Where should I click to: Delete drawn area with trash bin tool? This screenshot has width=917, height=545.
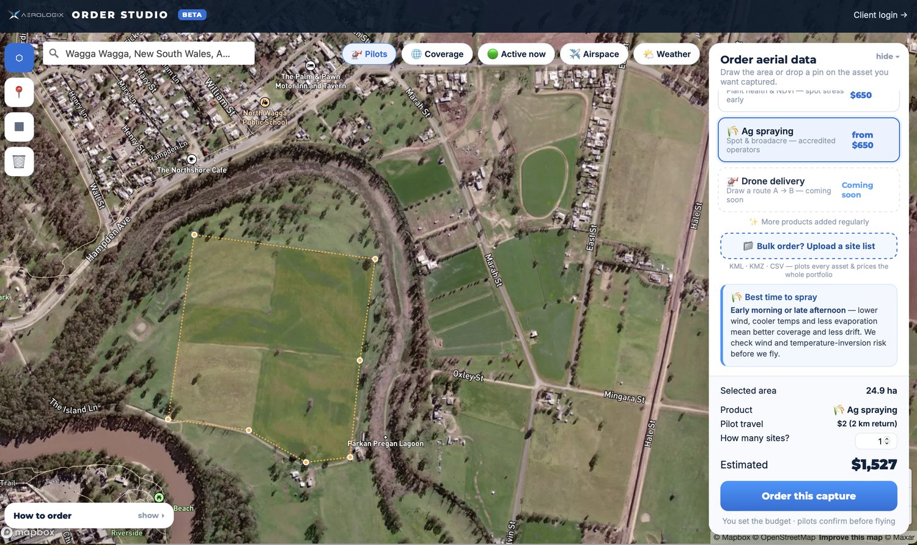[19, 161]
